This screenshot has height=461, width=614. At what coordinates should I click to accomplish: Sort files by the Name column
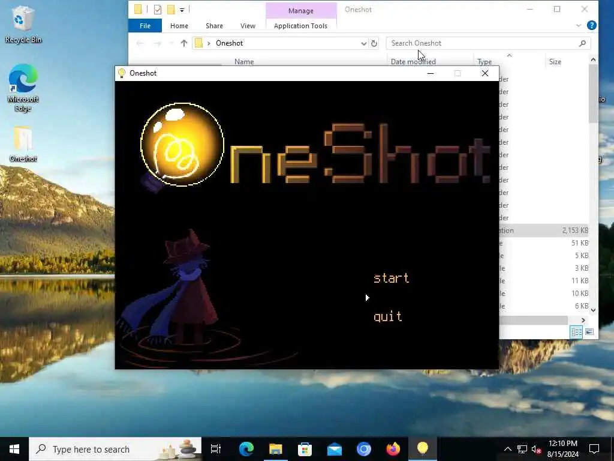click(x=244, y=62)
